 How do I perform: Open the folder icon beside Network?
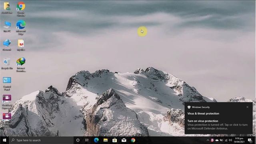tap(21, 45)
